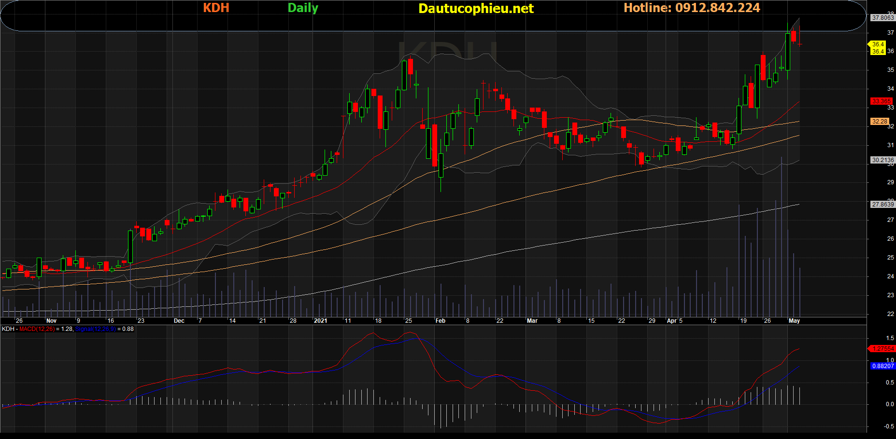
Task: Click the KDH ticker title
Action: pos(216,8)
